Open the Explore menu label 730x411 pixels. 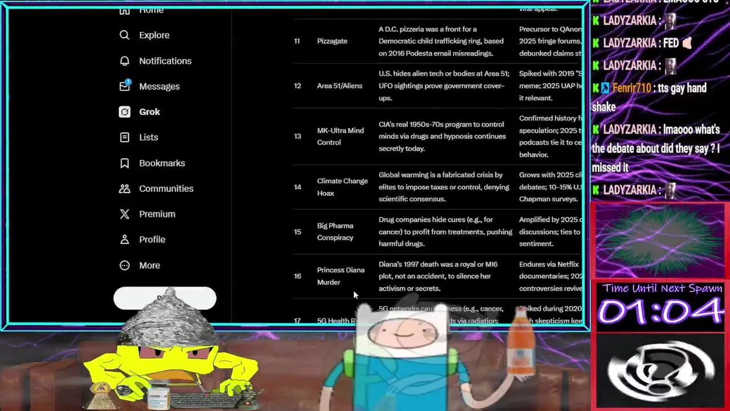(154, 35)
